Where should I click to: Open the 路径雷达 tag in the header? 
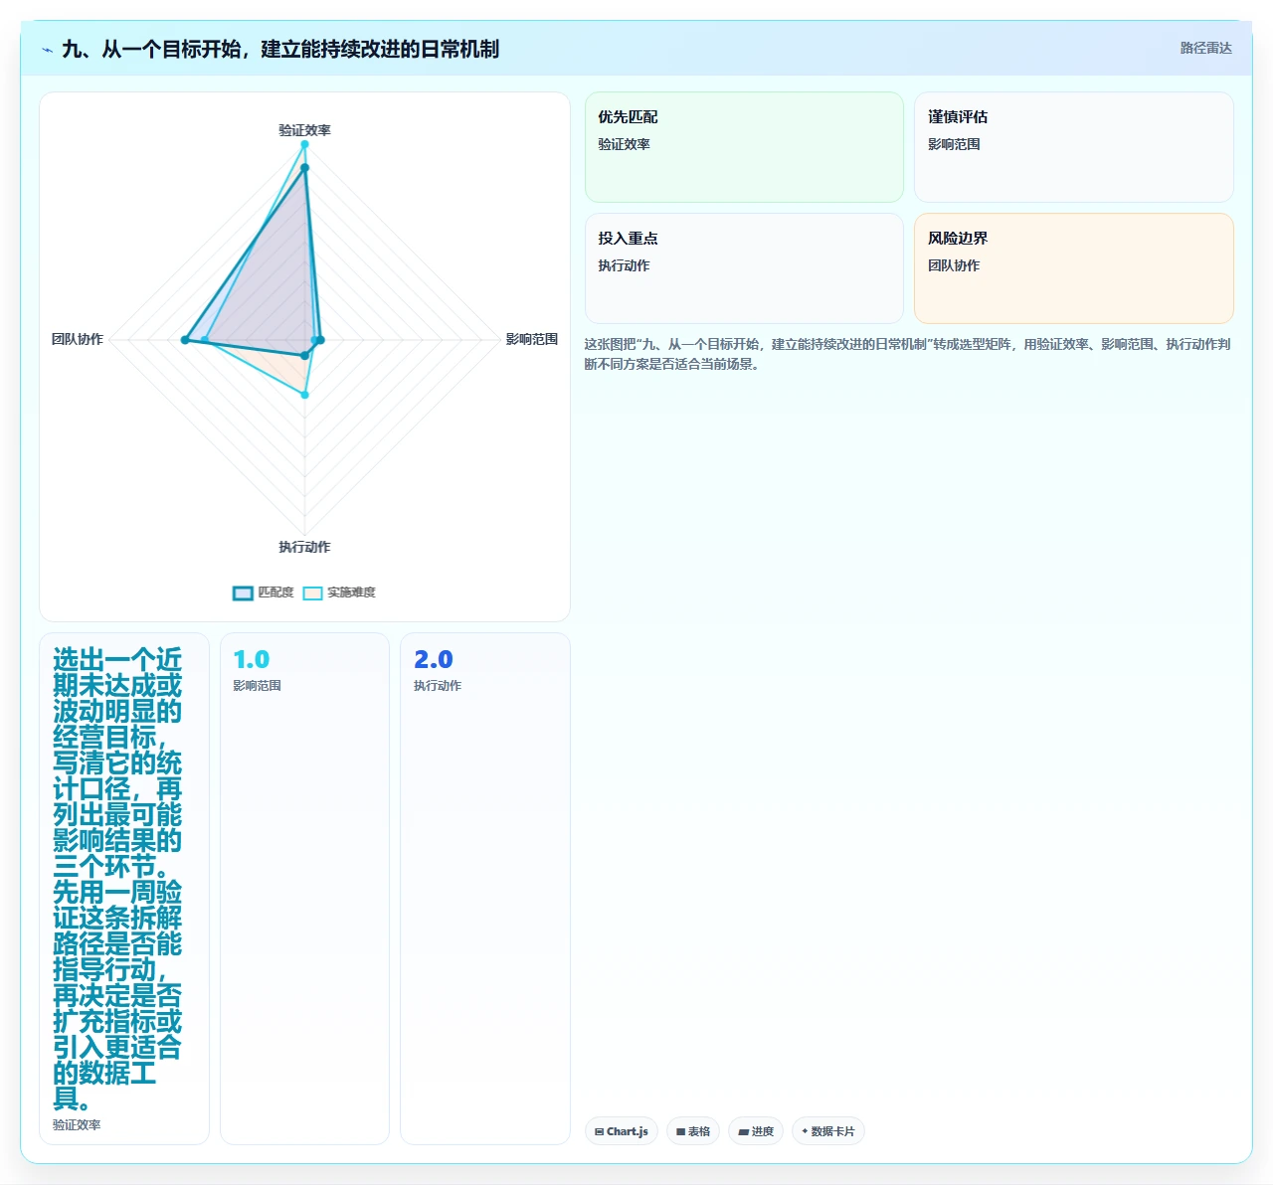pos(1205,48)
